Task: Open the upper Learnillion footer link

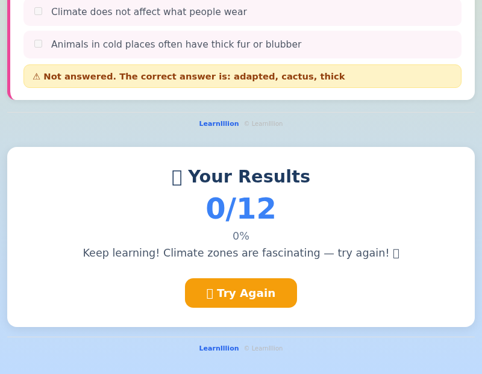Action: coord(219,123)
